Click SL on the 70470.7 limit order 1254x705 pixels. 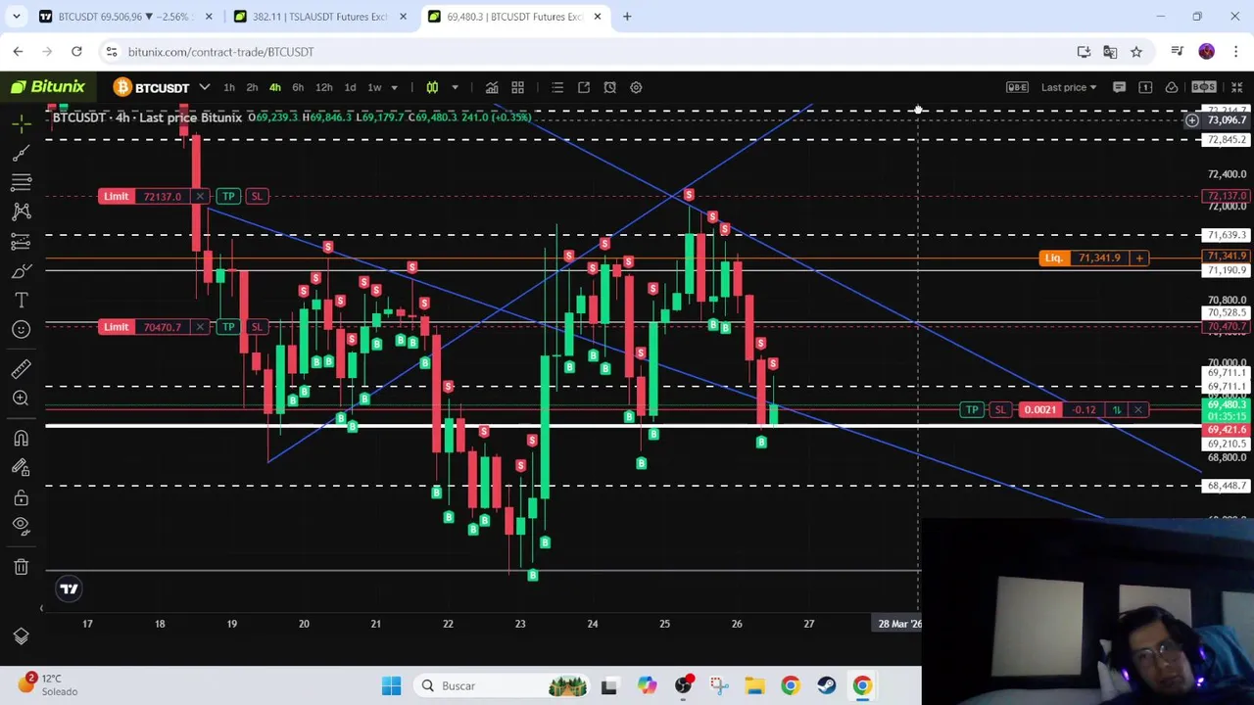pyautogui.click(x=257, y=326)
